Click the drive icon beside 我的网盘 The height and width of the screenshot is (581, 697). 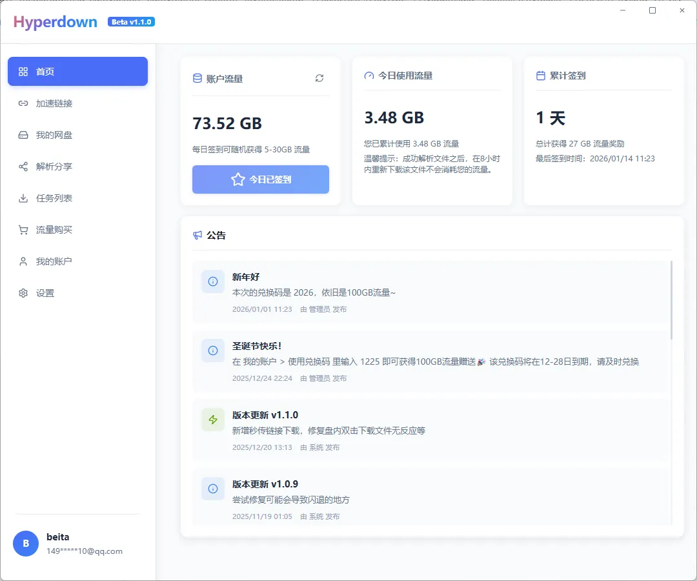(x=23, y=135)
